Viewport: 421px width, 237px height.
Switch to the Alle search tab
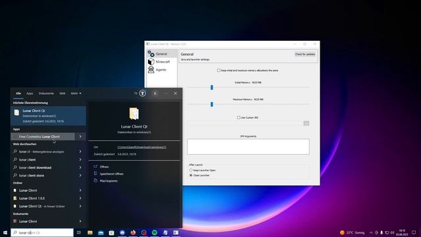18,93
